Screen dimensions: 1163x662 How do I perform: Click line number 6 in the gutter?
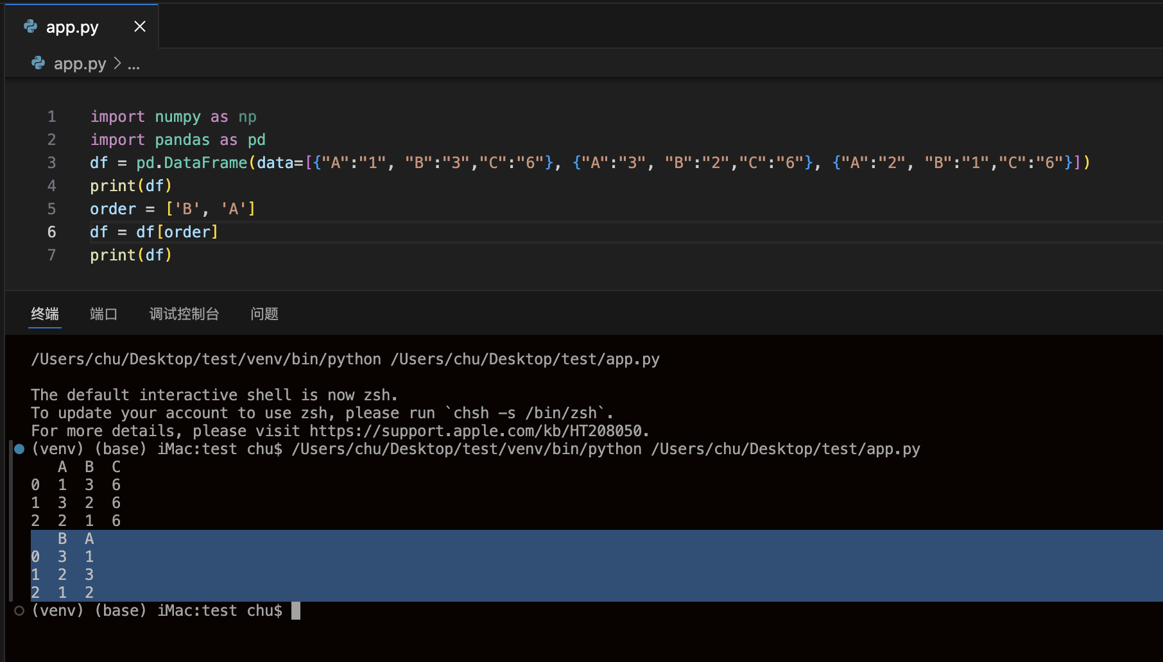point(51,232)
